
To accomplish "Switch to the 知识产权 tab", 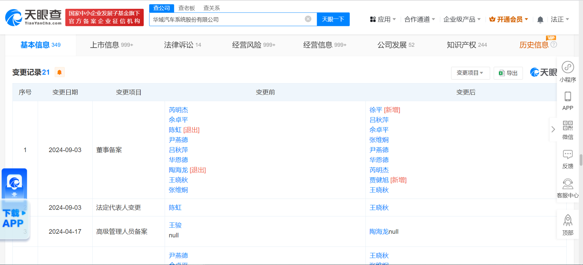I will pyautogui.click(x=466, y=45).
